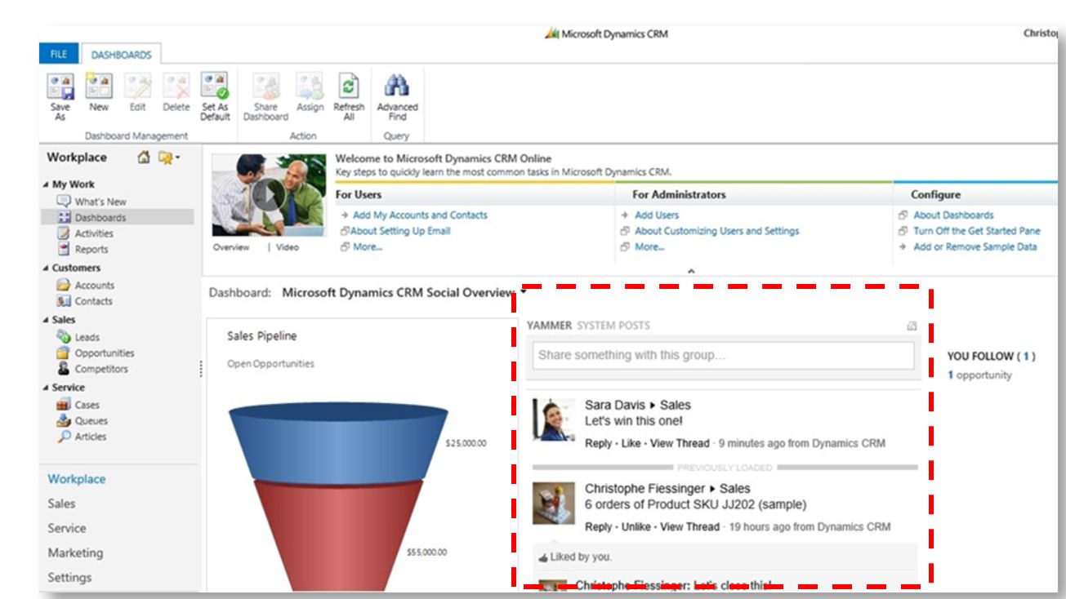This screenshot has width=1066, height=599.
Task: Click the Articles magnifier icon
Action: (x=64, y=437)
